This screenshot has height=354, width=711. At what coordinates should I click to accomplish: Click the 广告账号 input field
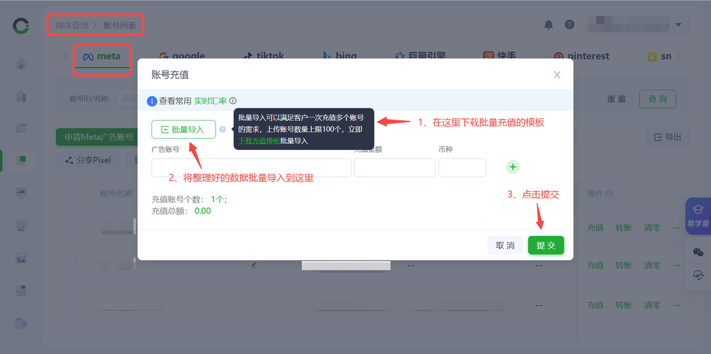251,168
